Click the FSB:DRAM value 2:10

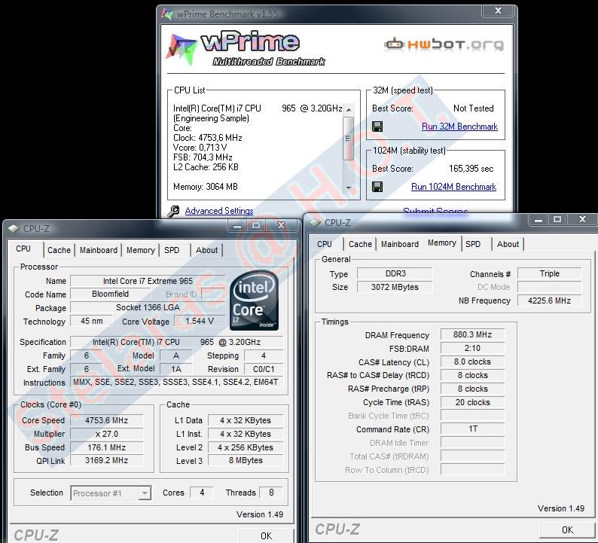click(x=472, y=348)
